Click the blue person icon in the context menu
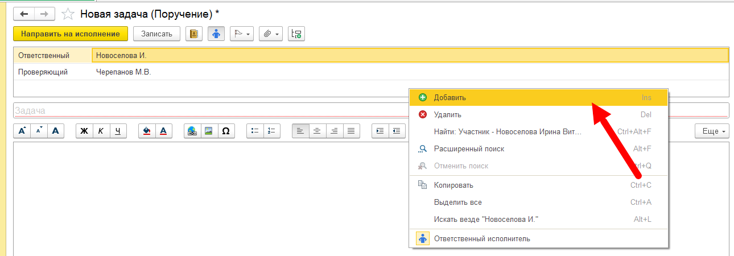734x256 pixels. pyautogui.click(x=423, y=239)
